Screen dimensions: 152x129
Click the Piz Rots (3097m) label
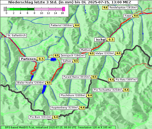(126, 80)
